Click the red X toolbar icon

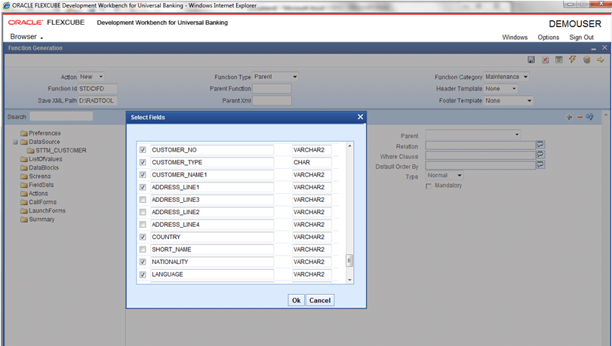545,60
